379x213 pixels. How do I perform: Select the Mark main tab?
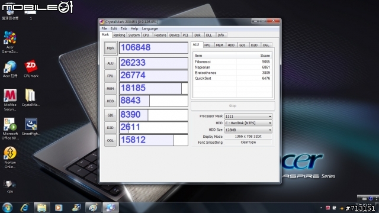[105, 35]
